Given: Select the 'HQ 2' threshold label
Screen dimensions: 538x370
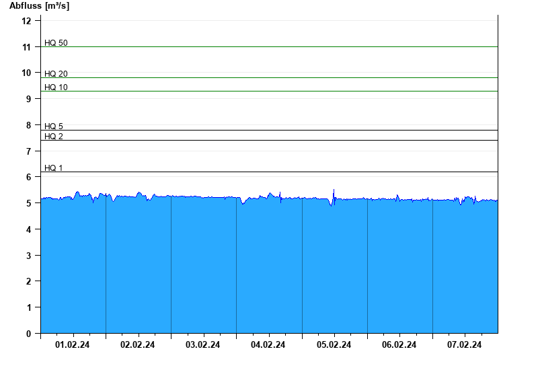Looking at the screenshot, I should 54,137.
